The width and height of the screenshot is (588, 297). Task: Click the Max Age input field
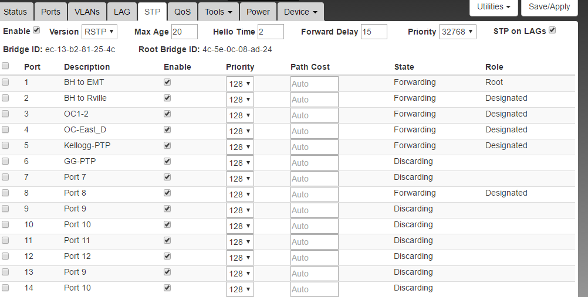(x=184, y=32)
